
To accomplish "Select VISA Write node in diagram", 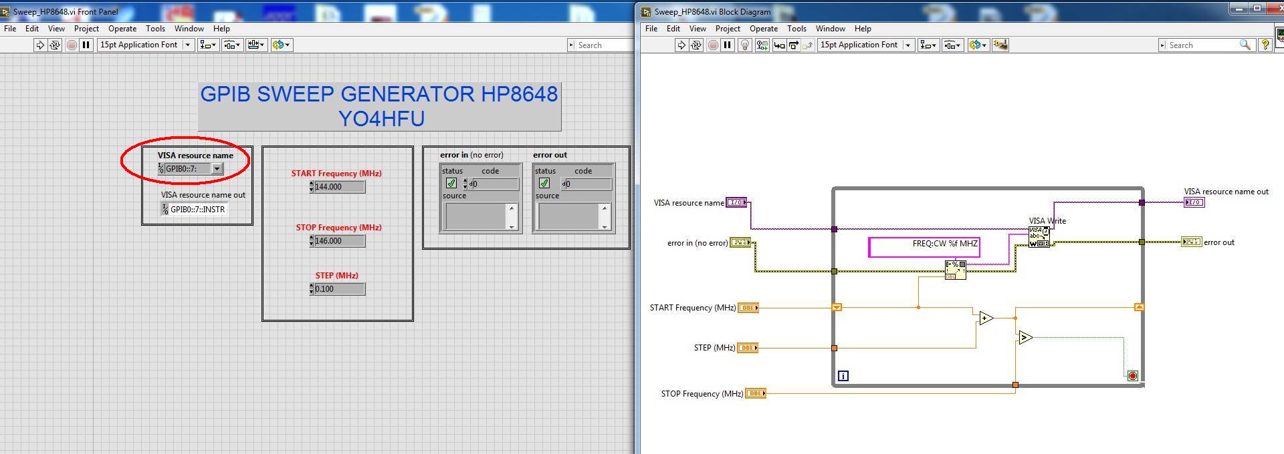I will (x=1039, y=237).
